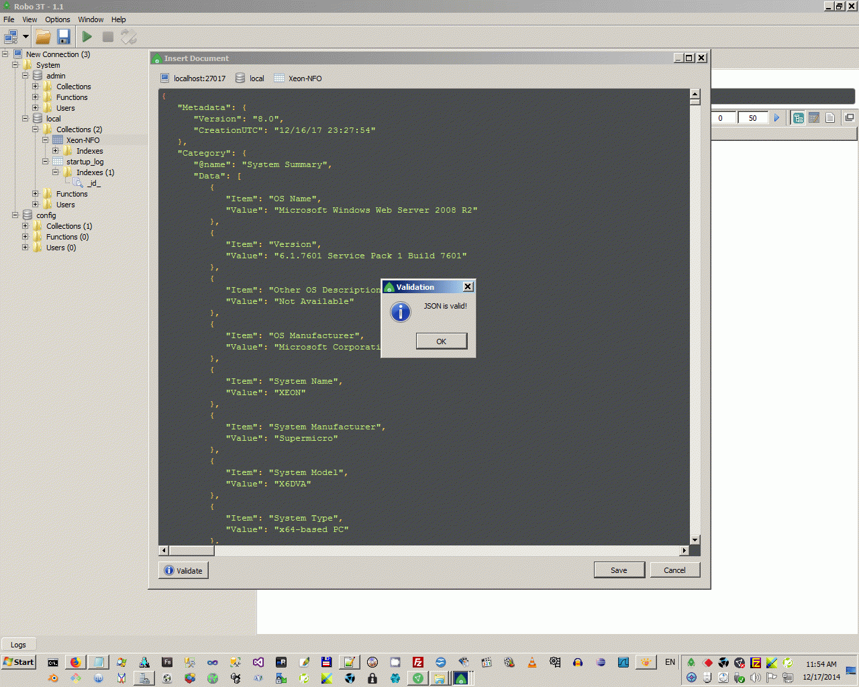Open FileZilla from the taskbar
This screenshot has height=687, width=859.
click(x=418, y=662)
